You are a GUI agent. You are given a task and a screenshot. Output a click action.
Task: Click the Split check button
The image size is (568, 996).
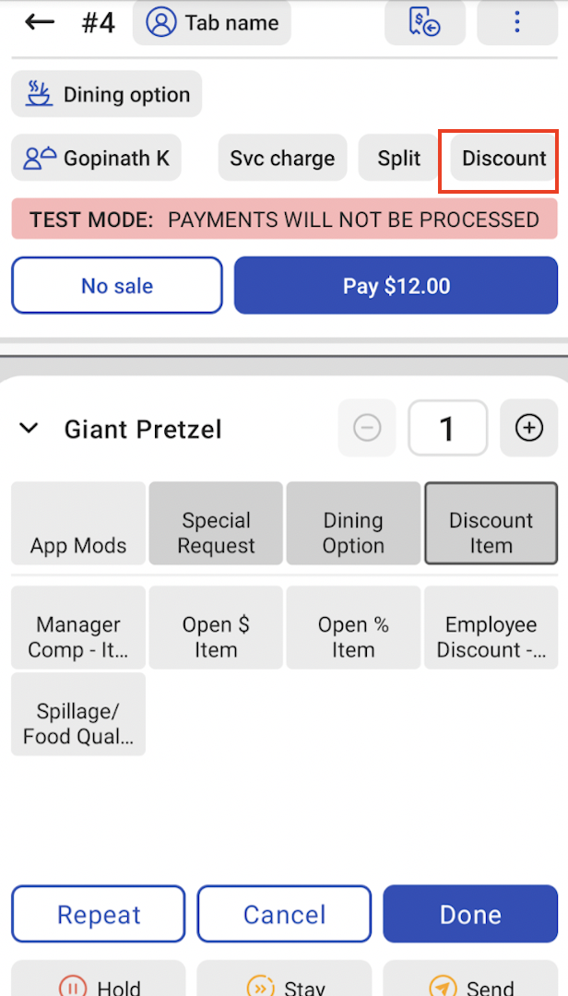click(x=399, y=159)
